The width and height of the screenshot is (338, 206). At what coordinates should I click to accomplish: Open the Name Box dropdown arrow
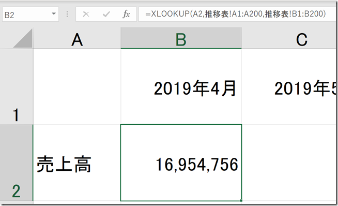pyautogui.click(x=54, y=14)
